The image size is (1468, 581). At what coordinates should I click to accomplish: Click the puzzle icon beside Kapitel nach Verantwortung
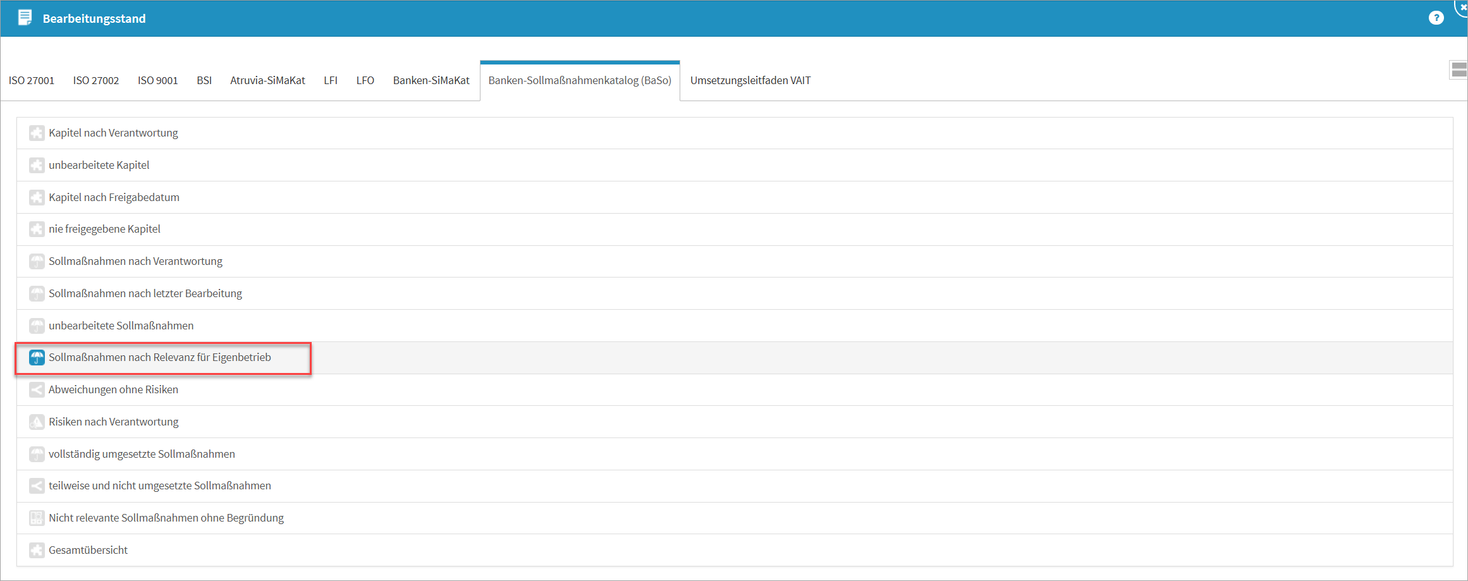[x=37, y=133]
